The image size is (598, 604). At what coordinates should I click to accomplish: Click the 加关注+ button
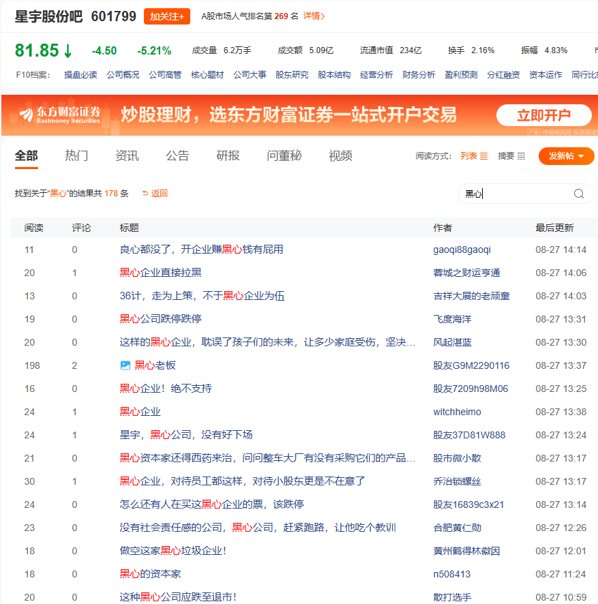pos(167,16)
